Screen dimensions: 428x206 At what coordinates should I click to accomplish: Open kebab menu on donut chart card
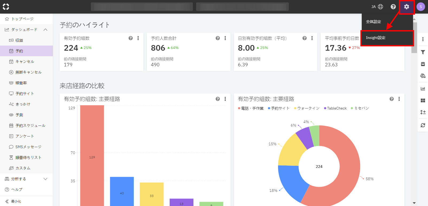(x=399, y=99)
